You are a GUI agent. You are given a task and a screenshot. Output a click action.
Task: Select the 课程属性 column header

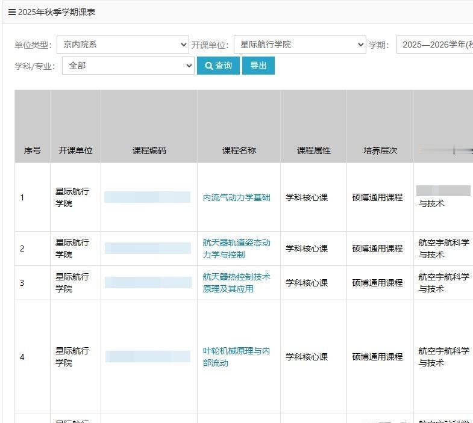click(x=313, y=150)
